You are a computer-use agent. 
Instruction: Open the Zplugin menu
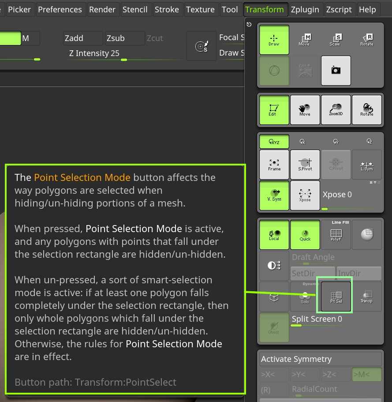coord(305,9)
